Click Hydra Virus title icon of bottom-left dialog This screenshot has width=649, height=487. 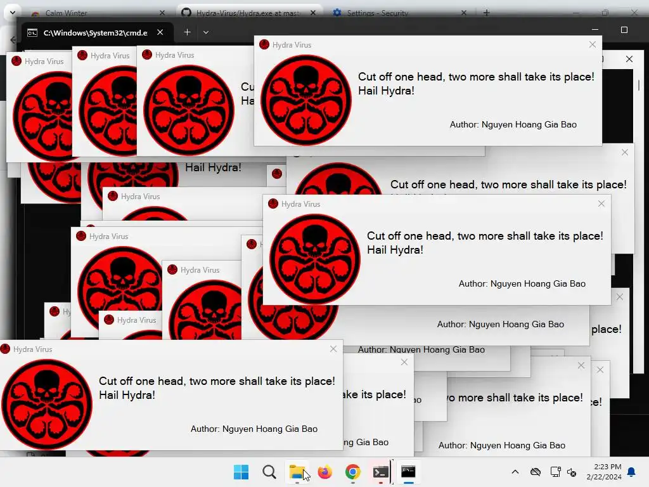[5, 349]
